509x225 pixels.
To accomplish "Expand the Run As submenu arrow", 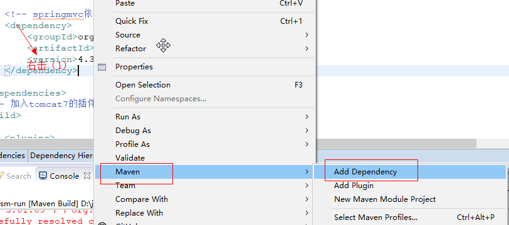I will click(x=307, y=116).
